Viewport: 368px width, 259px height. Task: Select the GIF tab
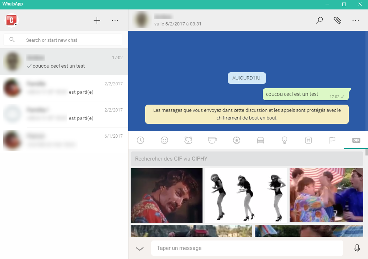click(356, 140)
